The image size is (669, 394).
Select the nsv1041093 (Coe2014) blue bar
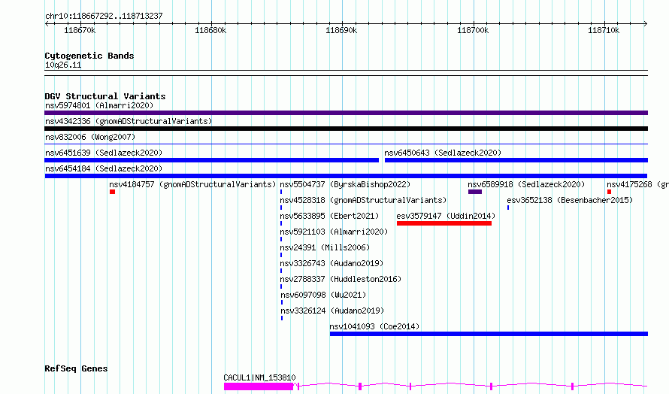tap(489, 334)
